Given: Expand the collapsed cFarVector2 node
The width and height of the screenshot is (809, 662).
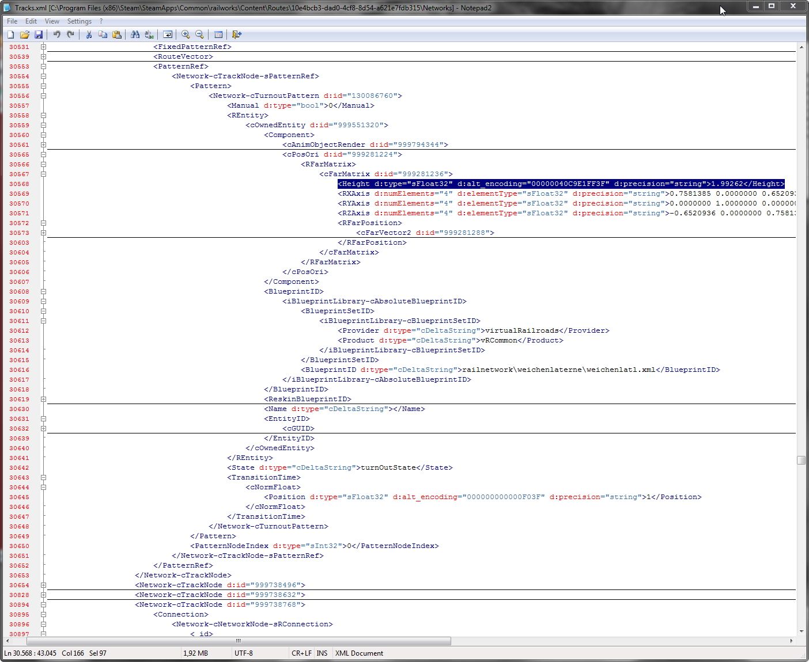Looking at the screenshot, I should coord(43,233).
